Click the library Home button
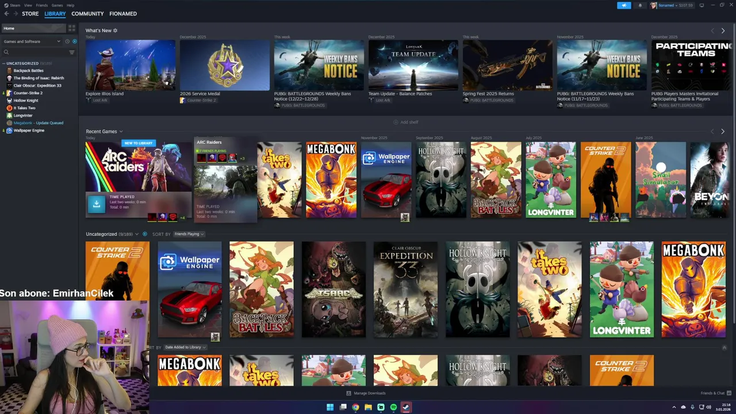736x414 pixels. [x=33, y=28]
